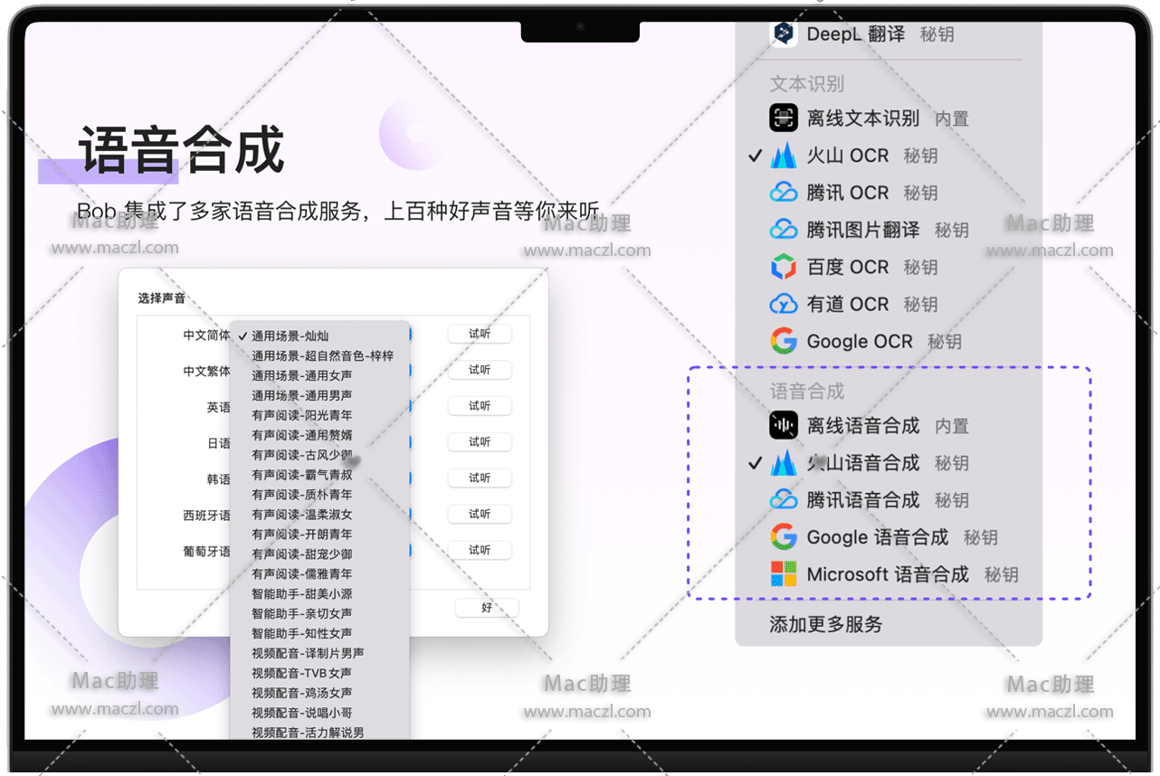Select the checked 通用场景-灿灿 voice option
The width and height of the screenshot is (1160, 776).
290,336
